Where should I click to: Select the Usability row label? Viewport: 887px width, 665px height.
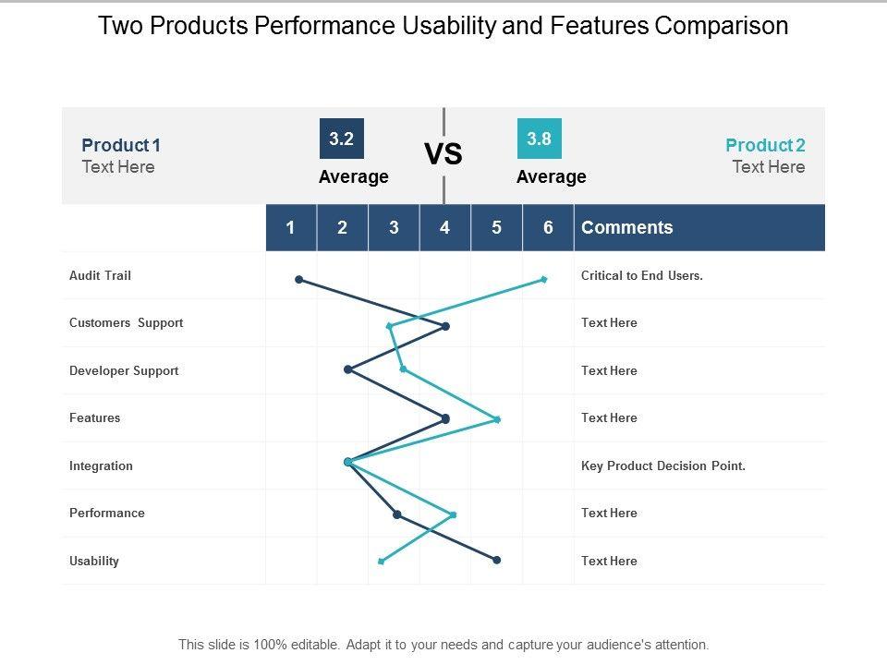[x=94, y=561]
